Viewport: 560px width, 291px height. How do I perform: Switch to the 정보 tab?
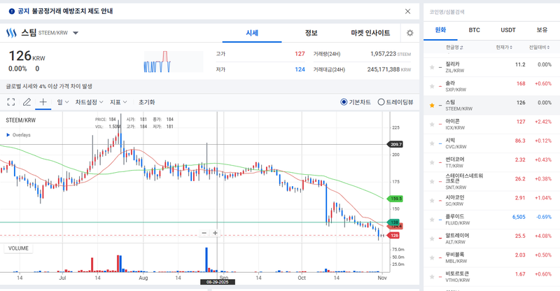311,33
